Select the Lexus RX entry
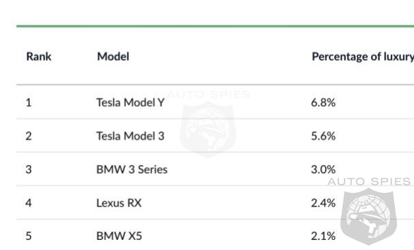The width and height of the screenshot is (414, 250). tap(118, 203)
